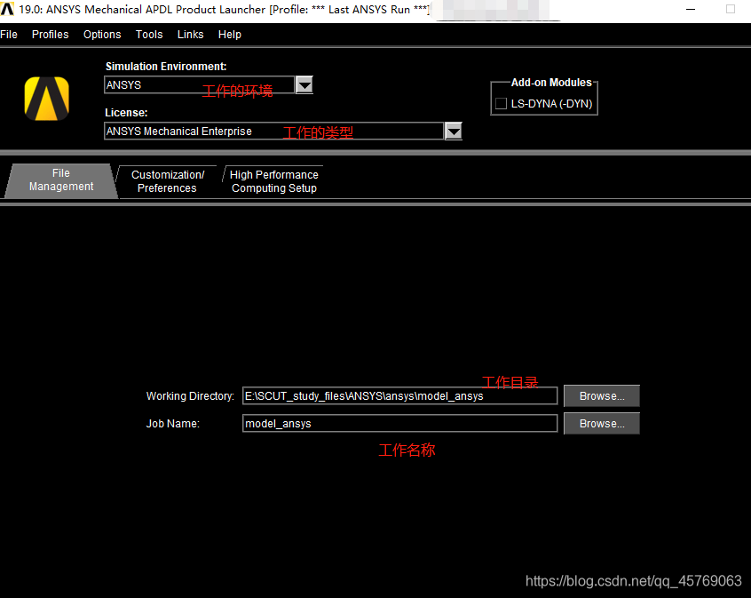
Task: Minimize the Product Launcher window
Action: click(x=690, y=9)
